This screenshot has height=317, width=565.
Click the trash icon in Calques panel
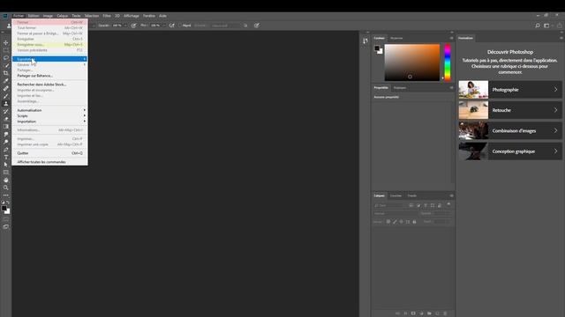click(x=445, y=313)
